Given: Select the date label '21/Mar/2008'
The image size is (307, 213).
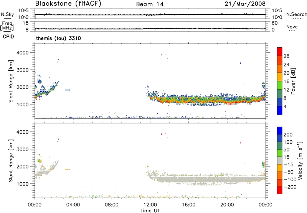Looking at the screenshot, I should pyautogui.click(x=245, y=4).
